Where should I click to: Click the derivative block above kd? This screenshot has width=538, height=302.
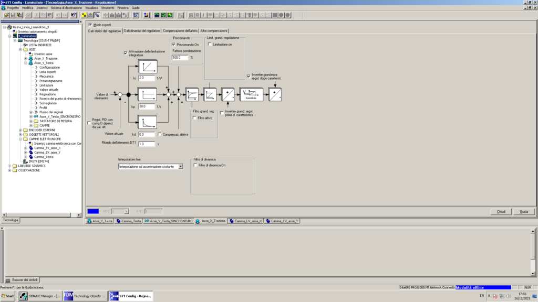[147, 122]
